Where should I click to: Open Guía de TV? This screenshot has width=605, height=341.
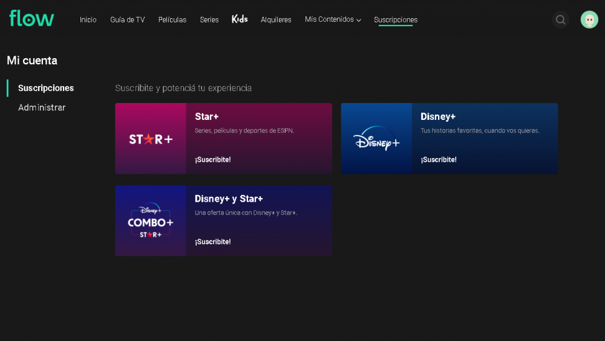pyautogui.click(x=127, y=20)
